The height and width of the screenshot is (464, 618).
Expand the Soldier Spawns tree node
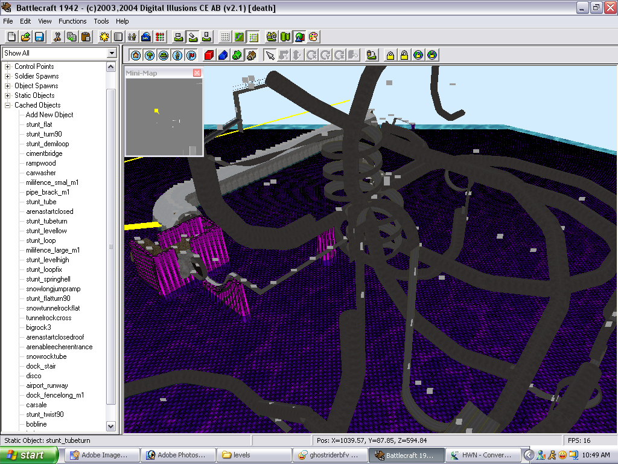tap(7, 76)
